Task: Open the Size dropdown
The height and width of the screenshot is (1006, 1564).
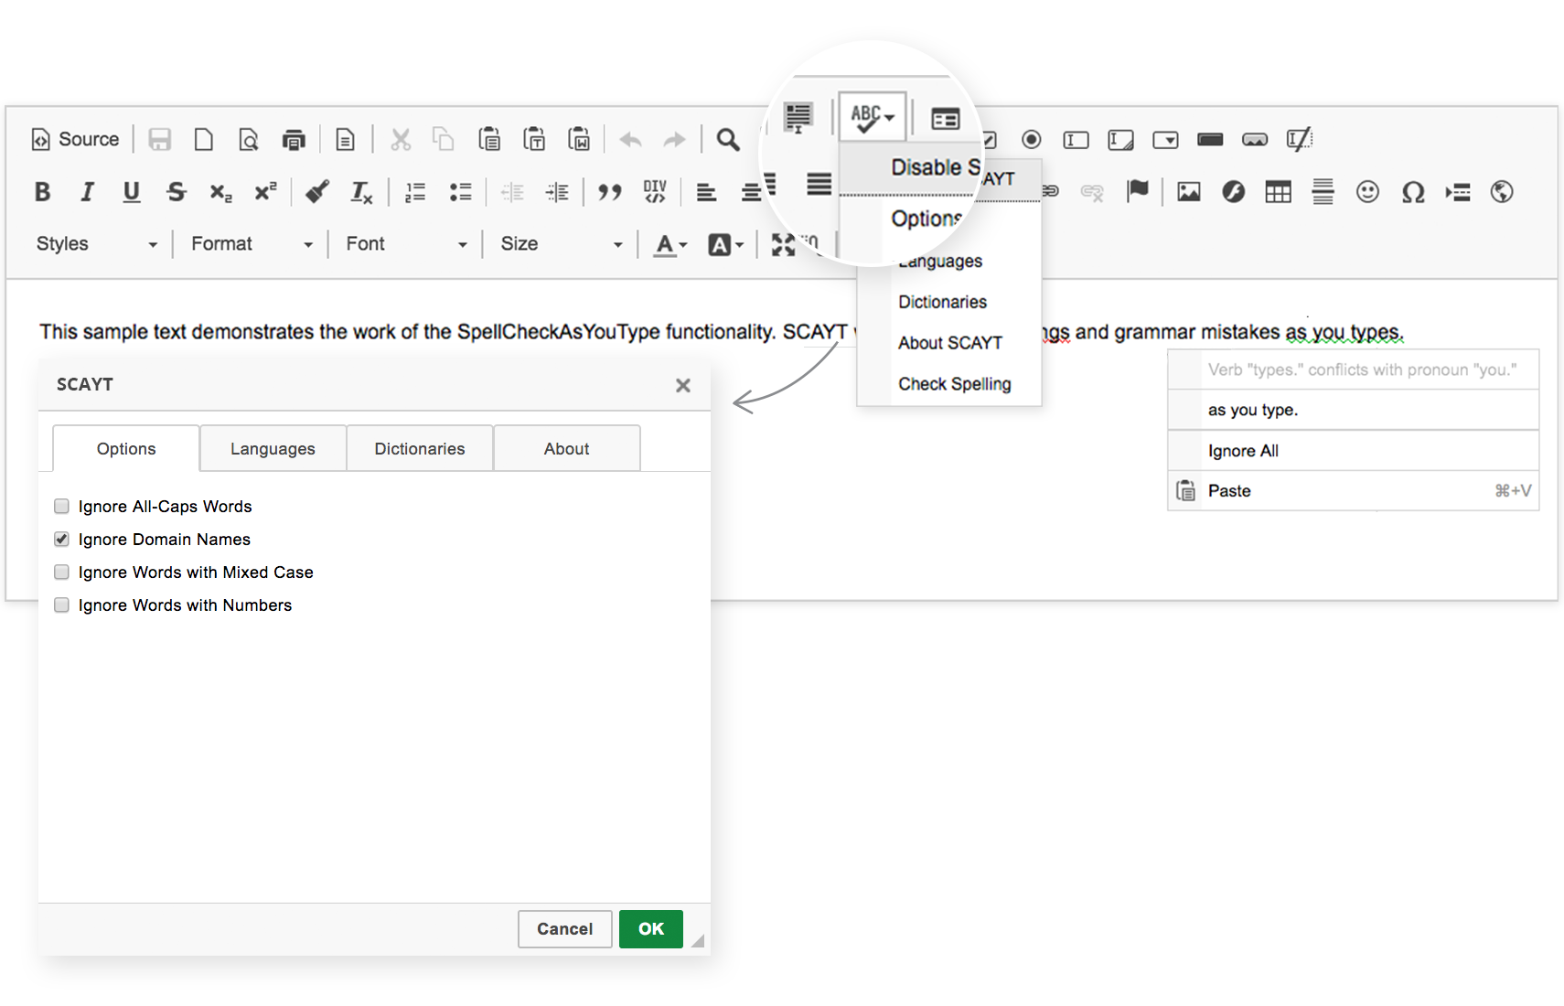Action: [x=561, y=244]
